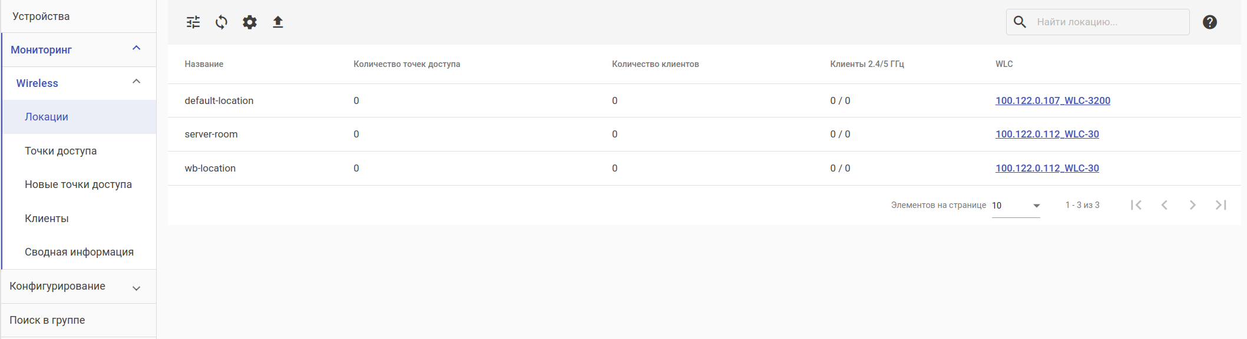Open the 100.122.0.107_WLC-3200 link
The height and width of the screenshot is (339, 1247).
[x=1053, y=100]
